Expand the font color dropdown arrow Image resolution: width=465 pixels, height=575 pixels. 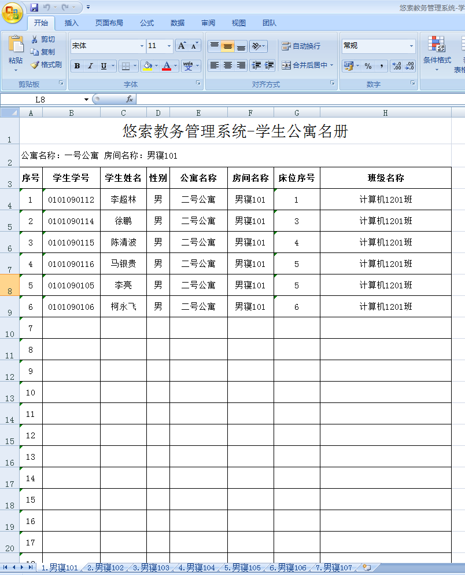176,66
